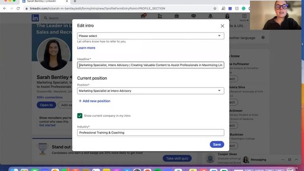Uncheck Show current company in my intro
The image size is (304, 171).
coord(80,116)
